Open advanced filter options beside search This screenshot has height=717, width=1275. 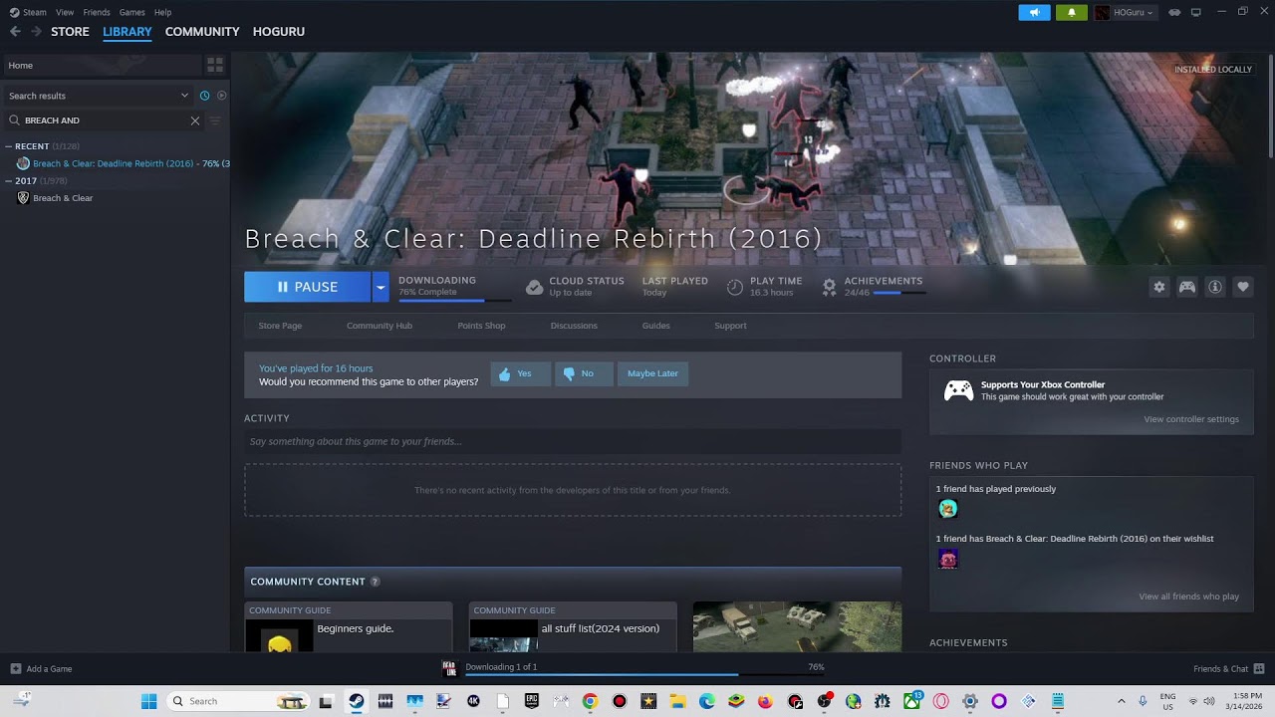click(215, 120)
